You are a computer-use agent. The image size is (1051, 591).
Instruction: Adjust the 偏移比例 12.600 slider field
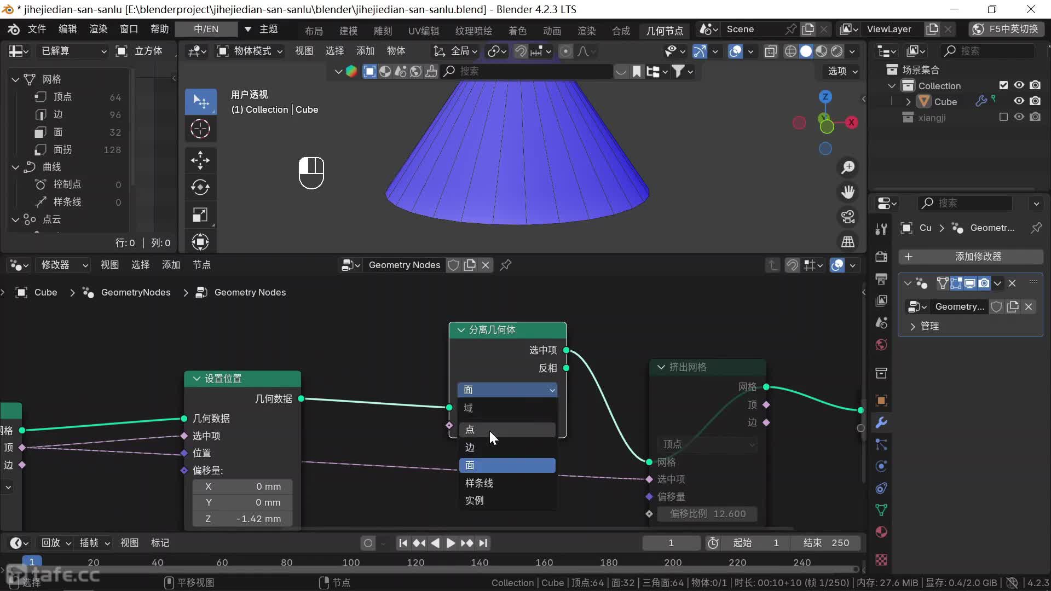pos(707,514)
